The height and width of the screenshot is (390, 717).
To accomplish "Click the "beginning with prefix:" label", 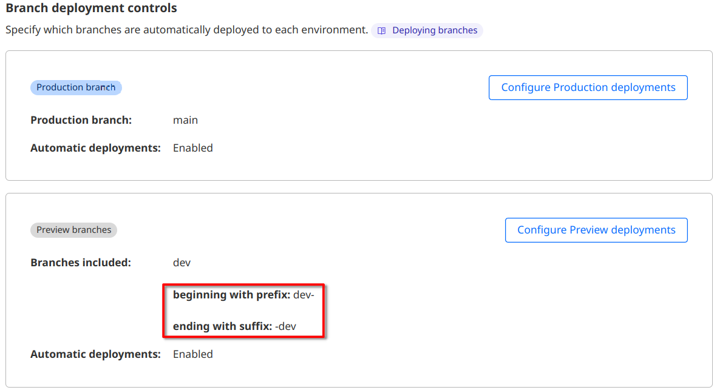I will tap(231, 295).
